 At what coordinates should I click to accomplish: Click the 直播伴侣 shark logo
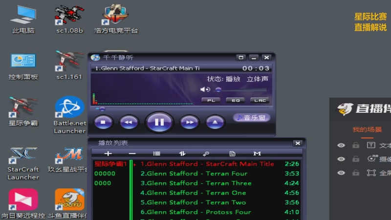(345, 109)
